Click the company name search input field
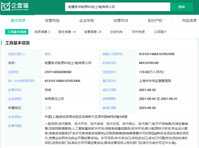This screenshot has height=148, width=199. (x=117, y=7)
